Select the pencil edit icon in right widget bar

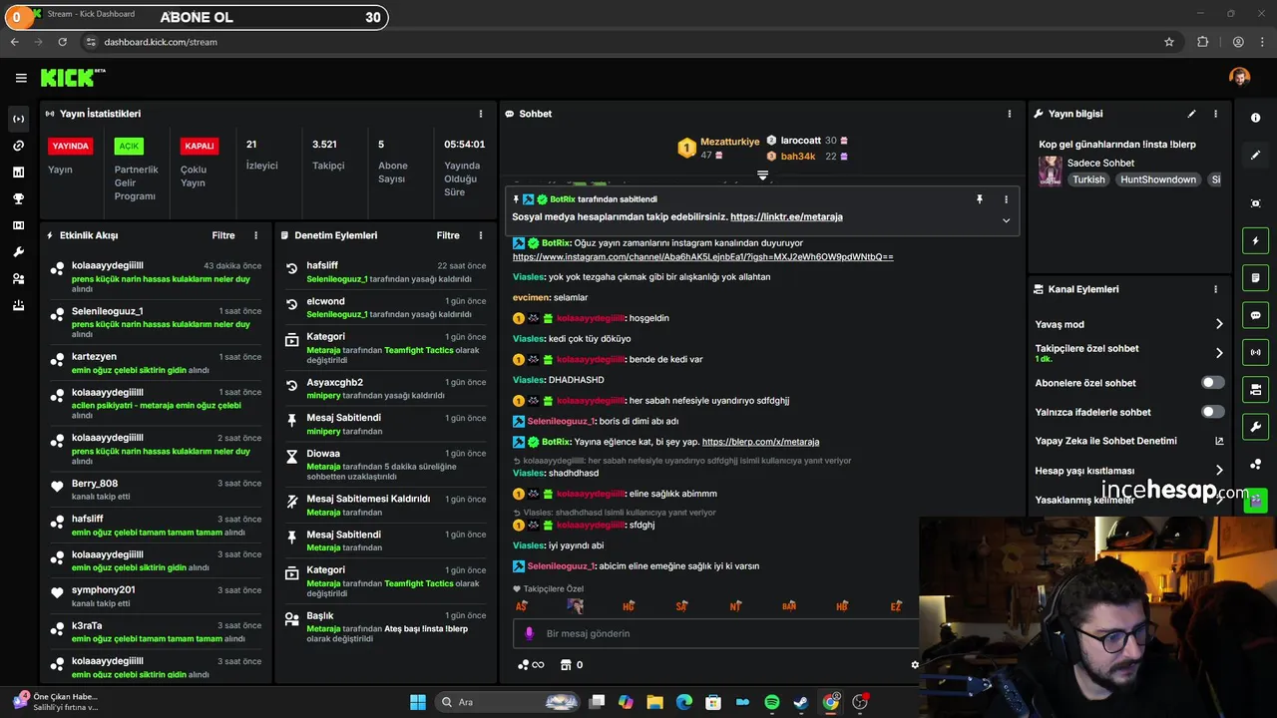click(1255, 156)
